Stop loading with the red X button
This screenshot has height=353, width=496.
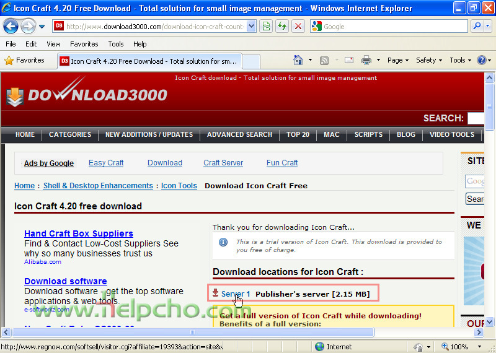point(298,26)
